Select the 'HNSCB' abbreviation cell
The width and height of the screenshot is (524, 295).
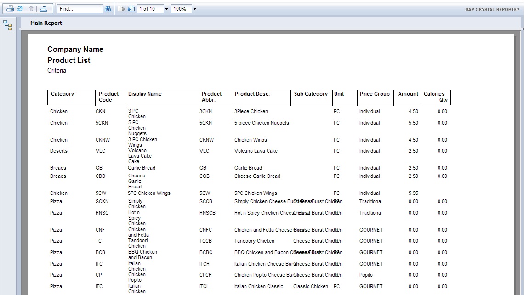click(x=207, y=213)
